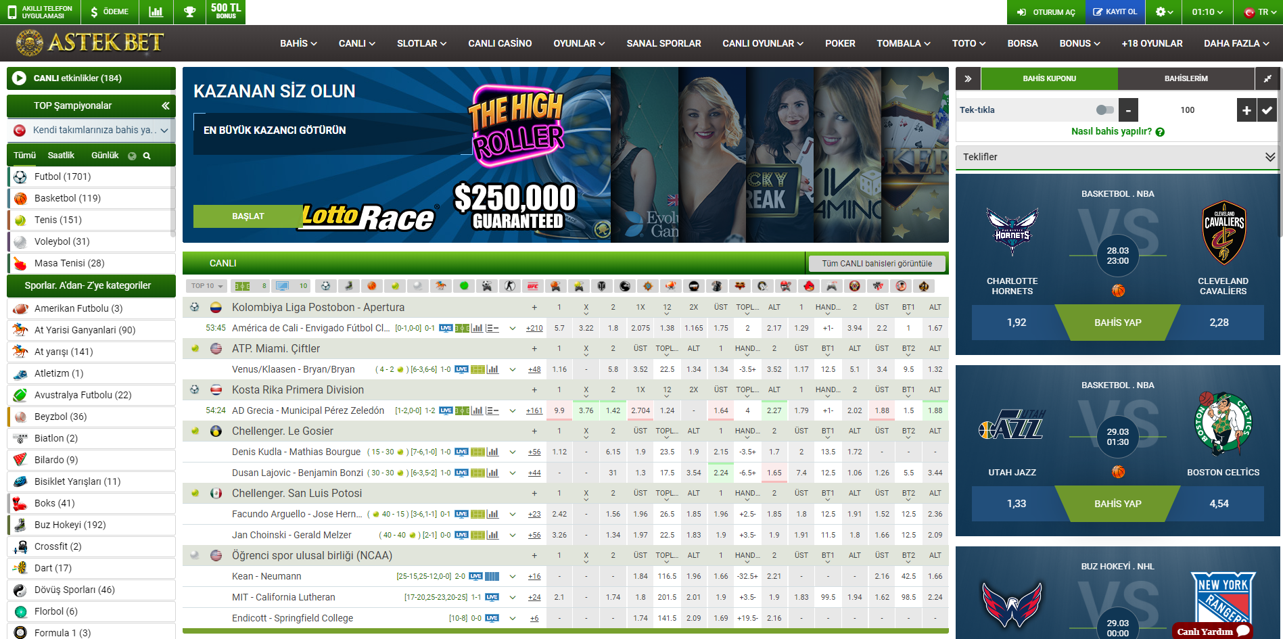Image resolution: width=1283 pixels, height=639 pixels.
Task: Click the pin icon beside Bahislerim
Action: [1267, 78]
